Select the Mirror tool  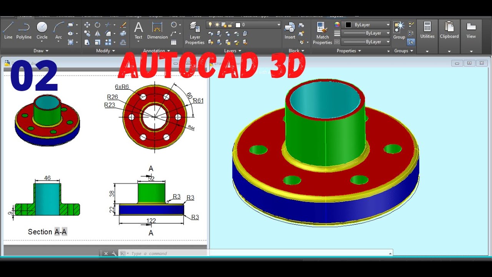(98, 33)
